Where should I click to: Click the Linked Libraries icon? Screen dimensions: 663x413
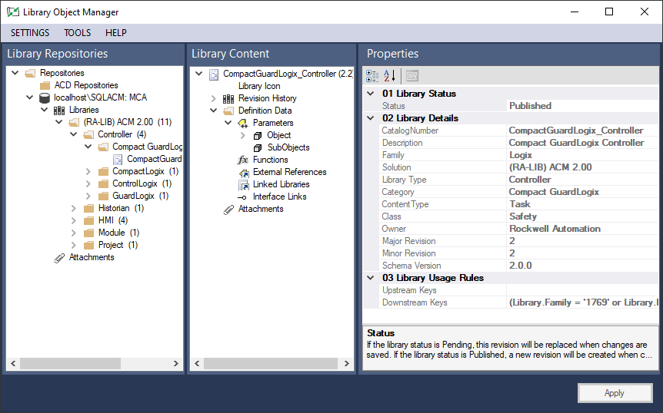[x=244, y=185]
